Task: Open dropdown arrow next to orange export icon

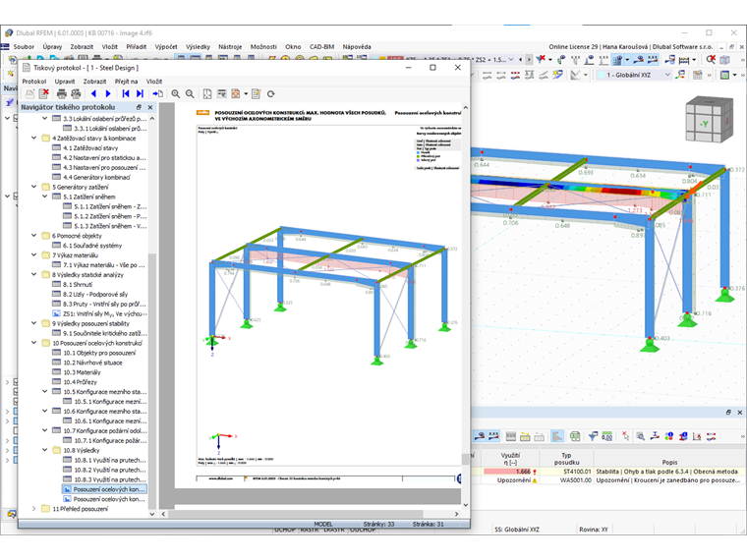Action: tap(246, 93)
